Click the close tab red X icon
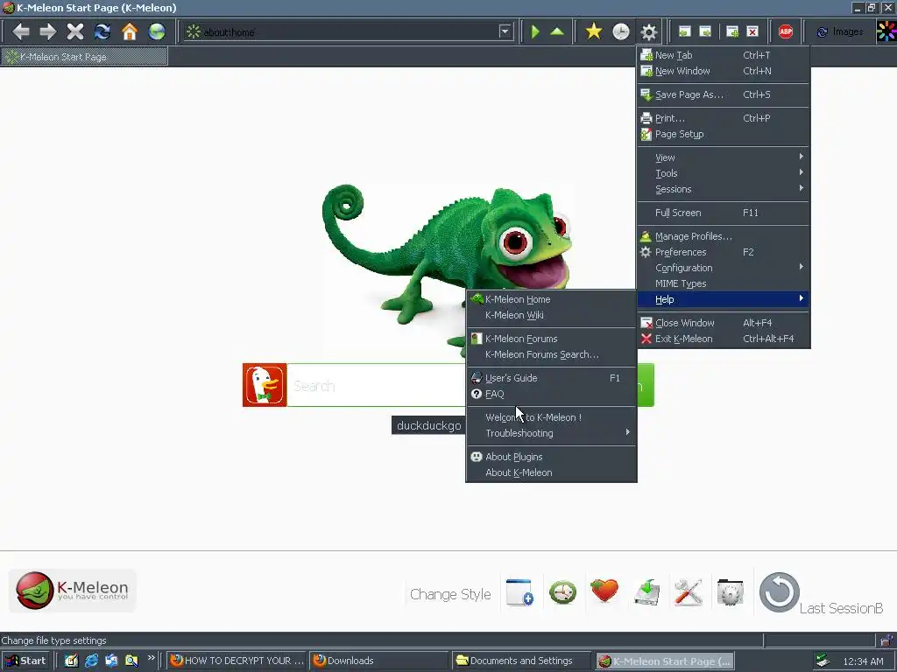The height and width of the screenshot is (672, 897). click(752, 31)
